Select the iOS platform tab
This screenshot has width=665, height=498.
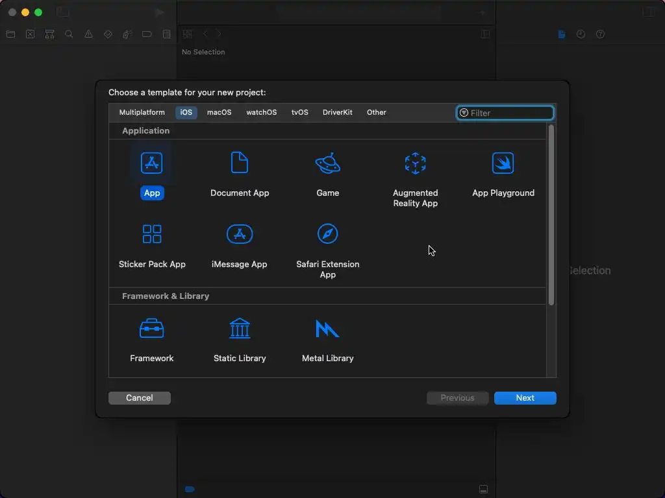click(x=186, y=112)
